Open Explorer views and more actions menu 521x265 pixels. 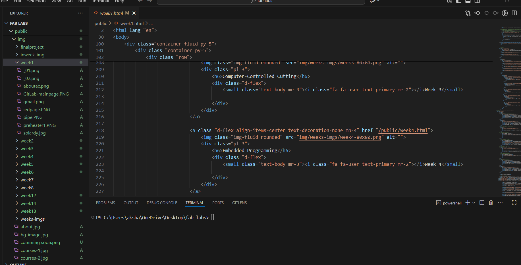80,13
